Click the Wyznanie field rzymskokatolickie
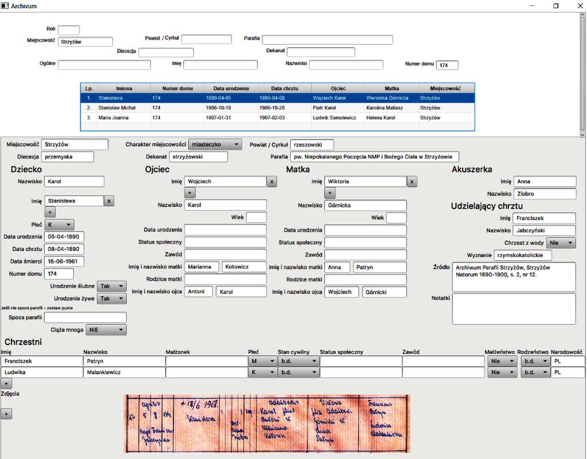 point(523,255)
